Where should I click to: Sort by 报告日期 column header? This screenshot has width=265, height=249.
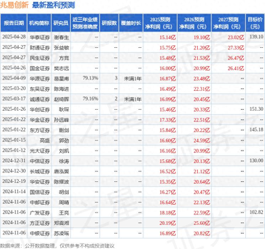click(x=14, y=23)
